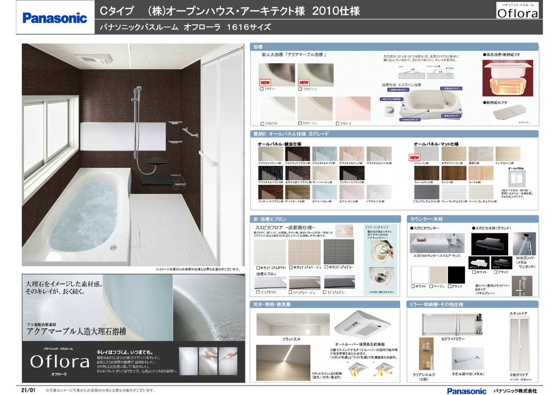Select the チェリー柄 wall swatch
This screenshot has height=395, width=559.
click(x=453, y=173)
